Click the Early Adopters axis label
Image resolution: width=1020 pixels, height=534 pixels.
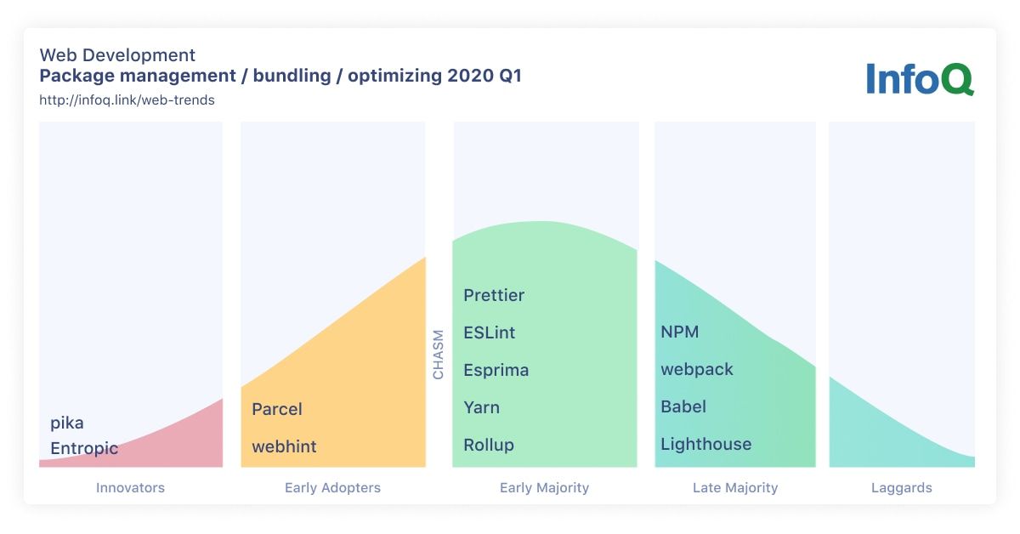coord(332,488)
